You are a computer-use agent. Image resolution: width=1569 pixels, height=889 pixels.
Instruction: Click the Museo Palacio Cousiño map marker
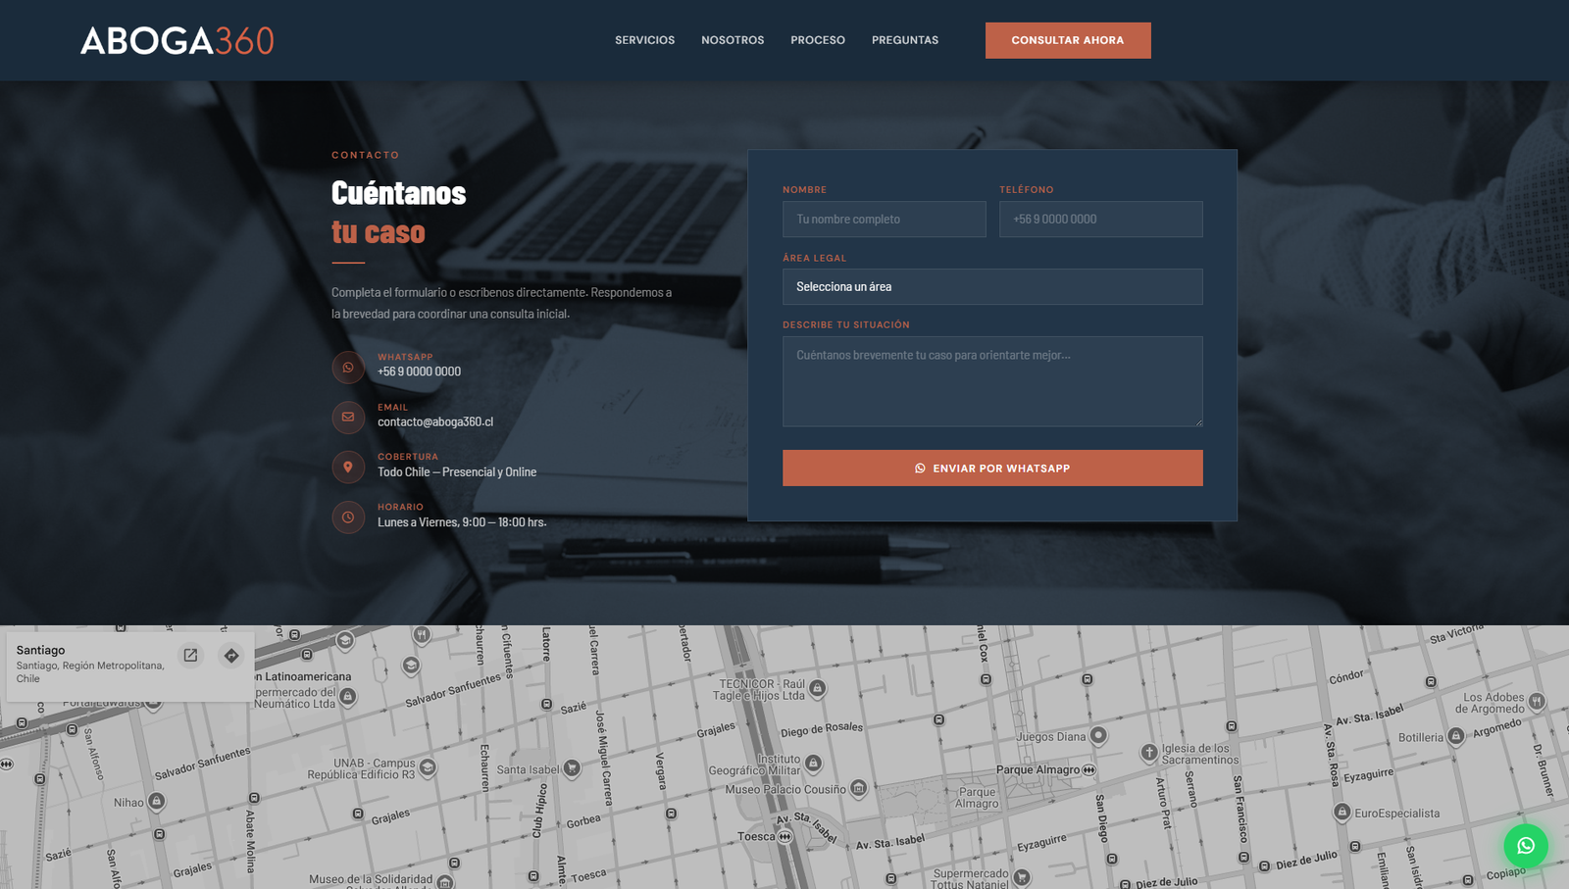coord(859,788)
